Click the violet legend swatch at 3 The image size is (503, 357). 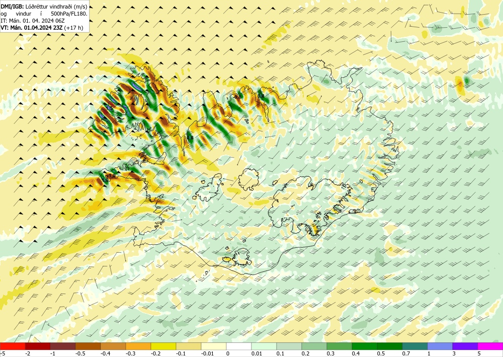point(465,346)
